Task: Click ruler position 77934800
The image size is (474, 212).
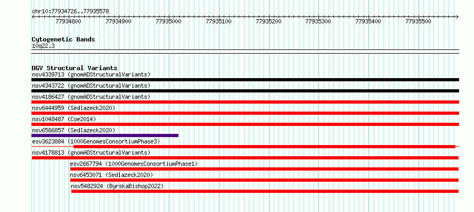Action: pos(69,21)
